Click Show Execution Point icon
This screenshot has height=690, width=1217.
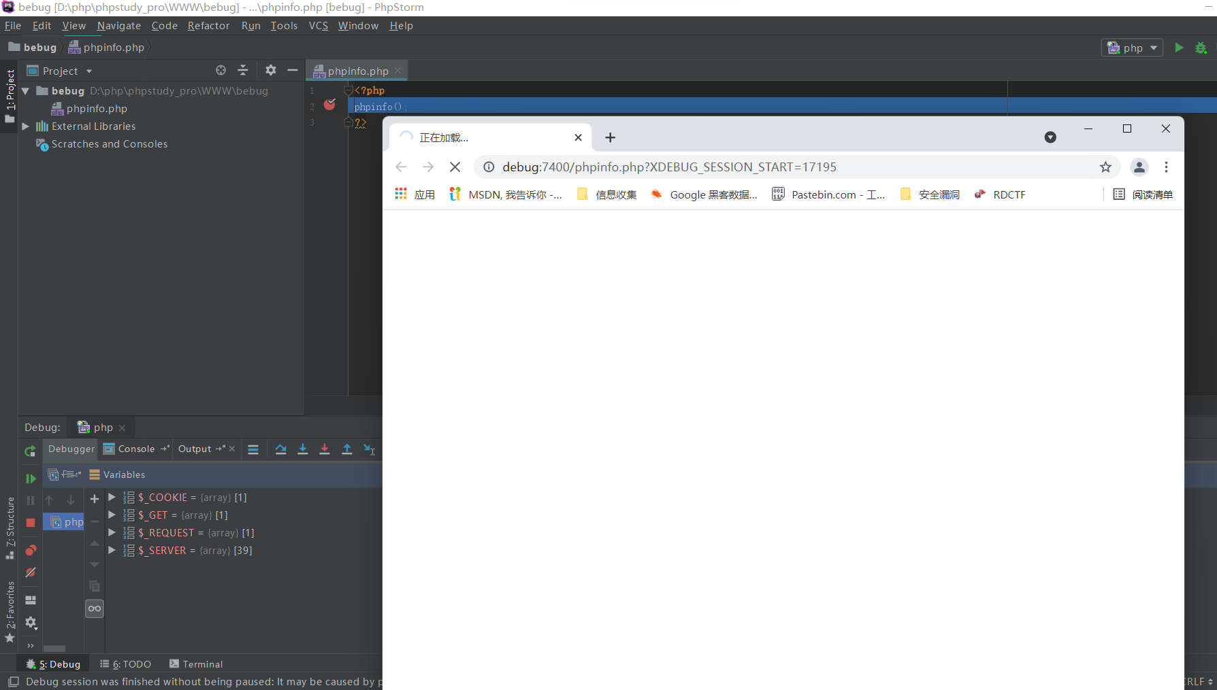[253, 449]
